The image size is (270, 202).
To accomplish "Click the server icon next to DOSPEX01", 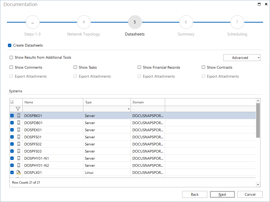I will tap(19, 130).
